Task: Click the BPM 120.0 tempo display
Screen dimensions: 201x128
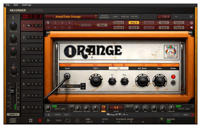Action: pos(164,17)
